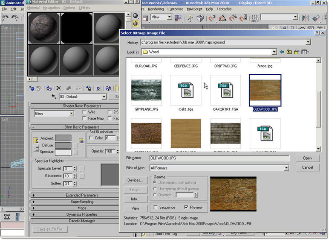The width and height of the screenshot is (329, 240).
Task: Click the Assign Material to Selection icon
Action: [x=49, y=88]
